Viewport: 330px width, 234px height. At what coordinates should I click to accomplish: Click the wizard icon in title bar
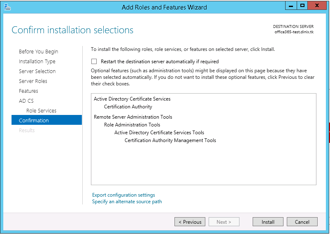pos(7,7)
